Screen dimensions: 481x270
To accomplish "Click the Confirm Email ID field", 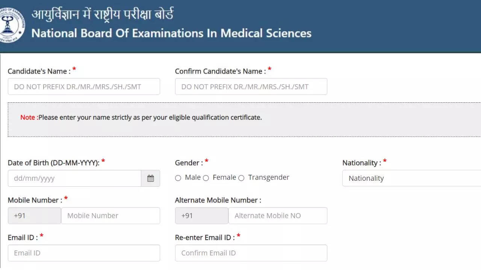I will pos(251,253).
